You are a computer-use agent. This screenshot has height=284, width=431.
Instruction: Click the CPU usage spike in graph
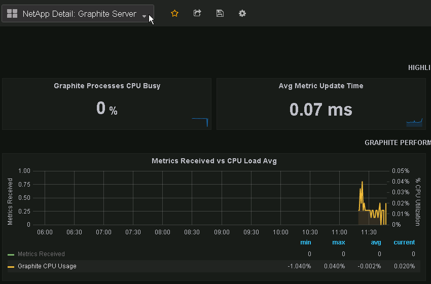click(362, 183)
